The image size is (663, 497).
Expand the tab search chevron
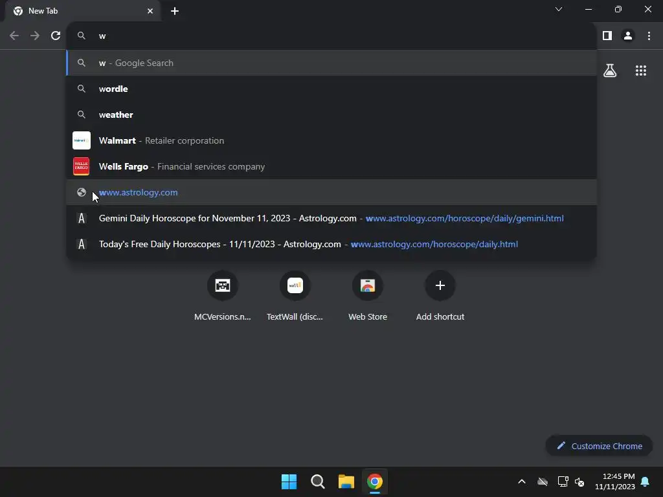click(x=559, y=9)
